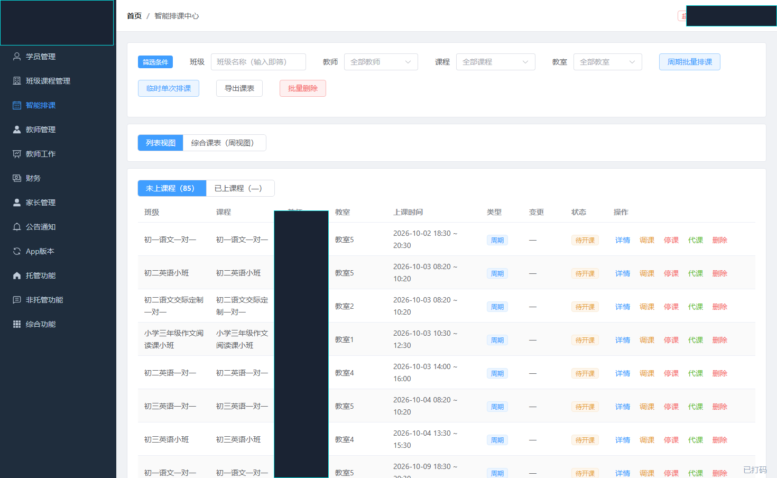Click the 教师管理 person icon

(17, 130)
